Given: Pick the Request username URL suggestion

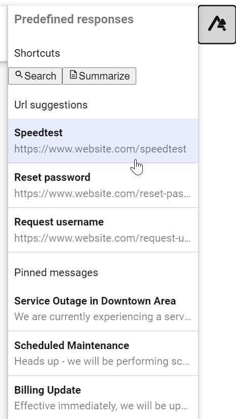Looking at the screenshot, I should pos(103,230).
